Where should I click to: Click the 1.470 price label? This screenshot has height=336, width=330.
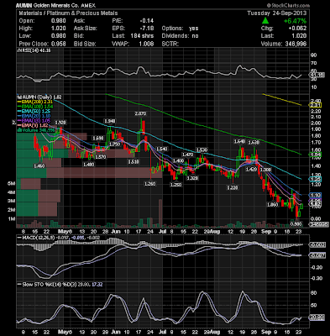[187, 155]
